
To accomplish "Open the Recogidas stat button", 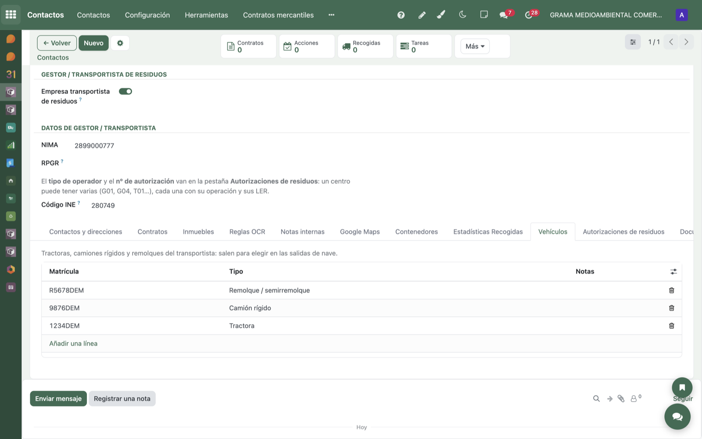I will point(365,46).
